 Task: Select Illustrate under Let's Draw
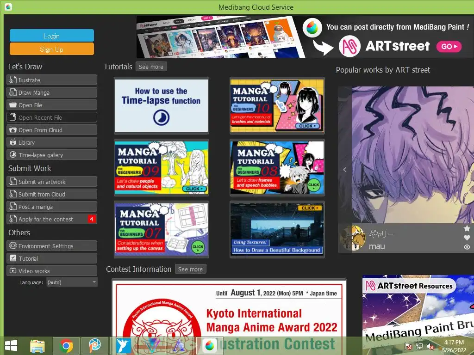[x=52, y=80]
